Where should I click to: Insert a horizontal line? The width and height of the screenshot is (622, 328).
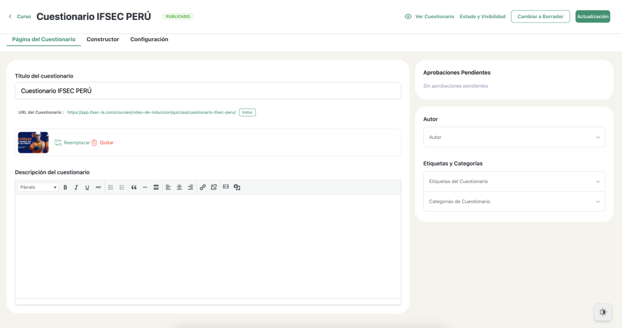pos(145,187)
